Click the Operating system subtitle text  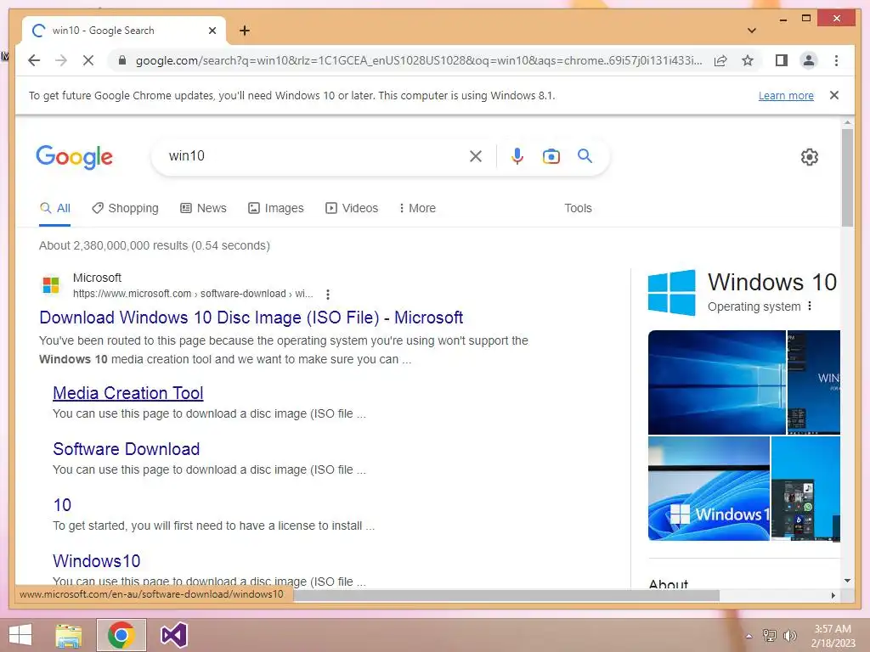[x=754, y=306]
